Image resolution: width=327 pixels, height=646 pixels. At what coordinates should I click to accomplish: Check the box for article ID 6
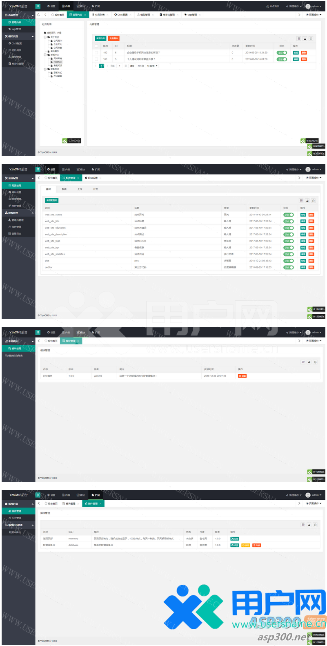click(x=96, y=53)
